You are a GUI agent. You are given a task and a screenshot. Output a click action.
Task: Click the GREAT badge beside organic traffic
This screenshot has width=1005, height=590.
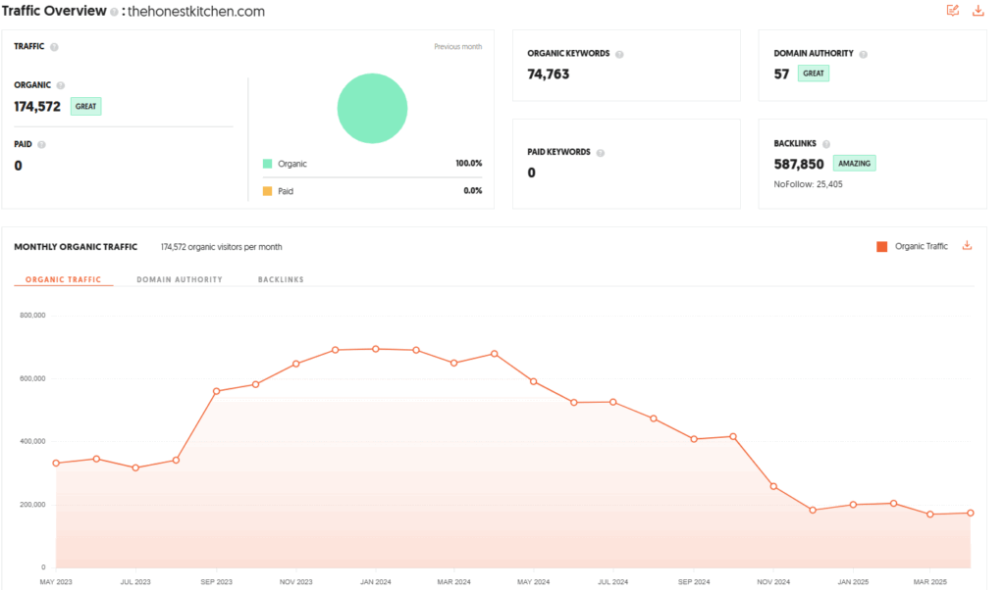click(86, 106)
